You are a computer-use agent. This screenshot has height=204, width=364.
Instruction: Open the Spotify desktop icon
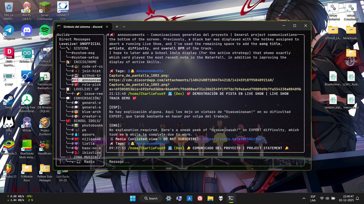tap(45, 32)
